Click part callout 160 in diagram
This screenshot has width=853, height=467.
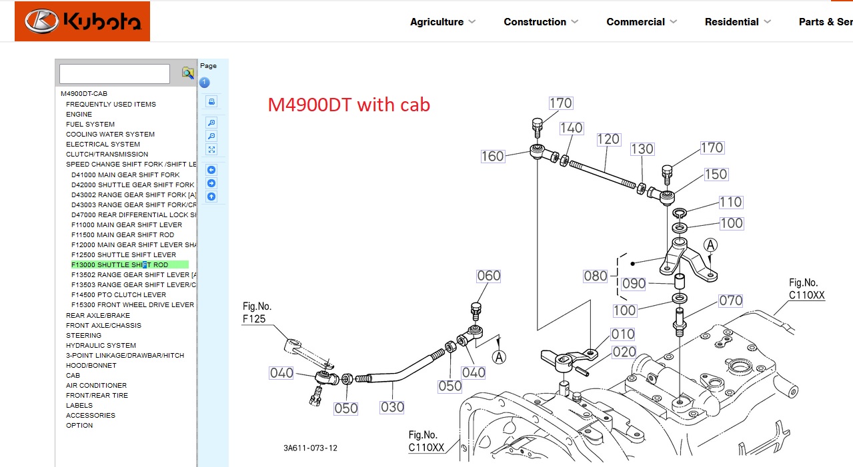pyautogui.click(x=493, y=156)
